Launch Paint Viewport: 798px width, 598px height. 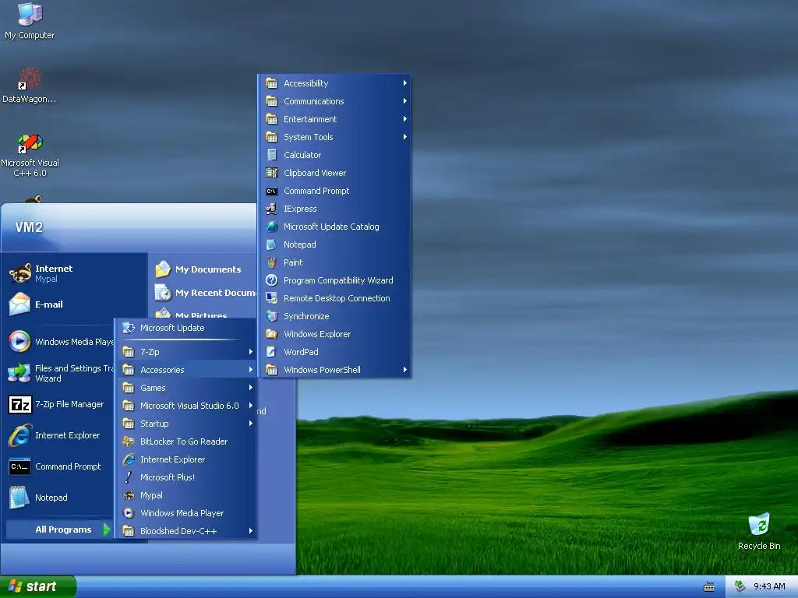tap(334, 262)
